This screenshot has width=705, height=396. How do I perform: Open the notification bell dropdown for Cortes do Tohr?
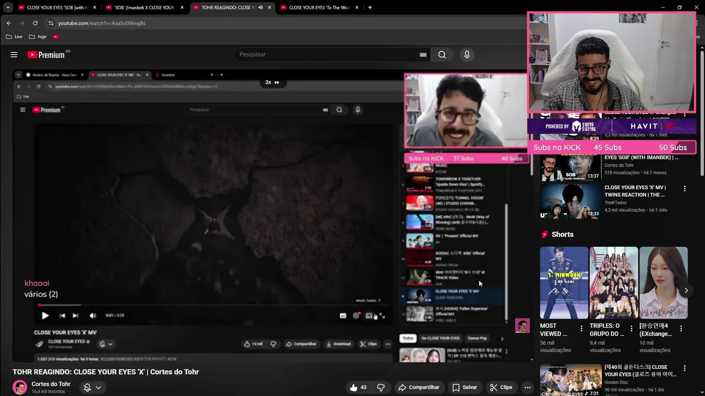coord(92,387)
